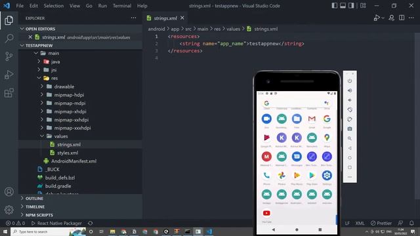Toggle the secondary side bar layout button
Viewport: 420px width, 236px height.
click(351, 6)
